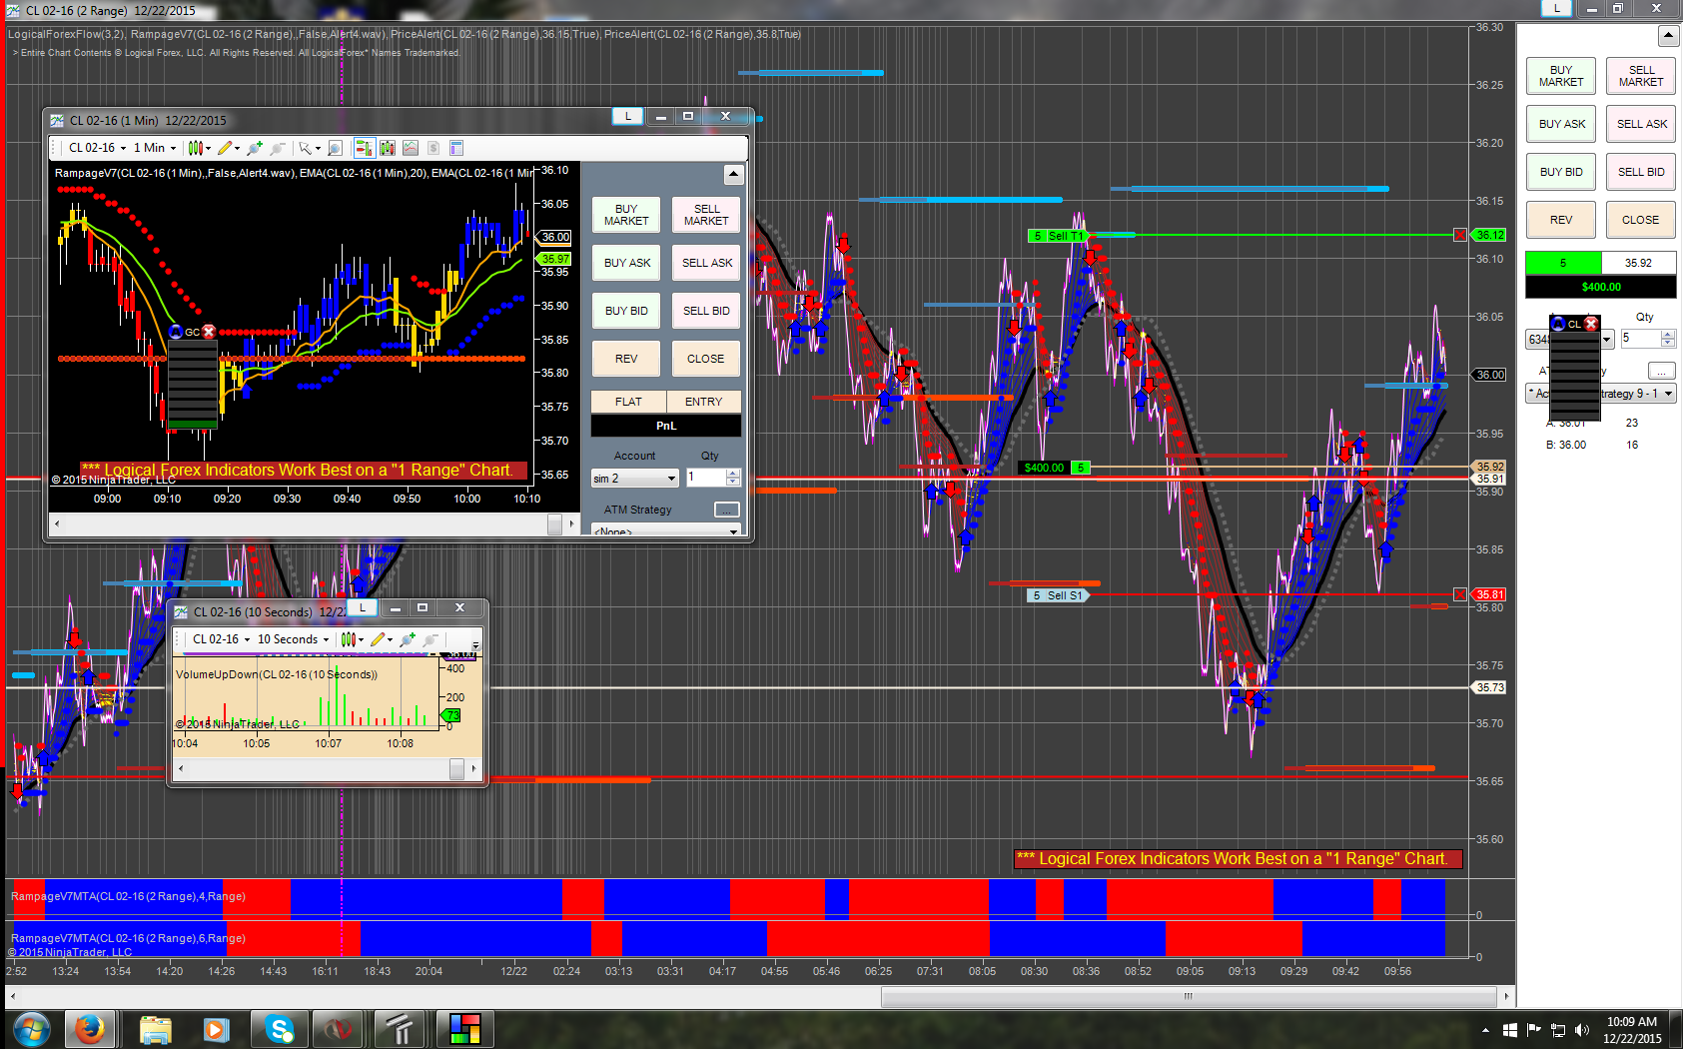Click REV in the main chart trader
The height and width of the screenshot is (1049, 1683).
pyautogui.click(x=1561, y=220)
